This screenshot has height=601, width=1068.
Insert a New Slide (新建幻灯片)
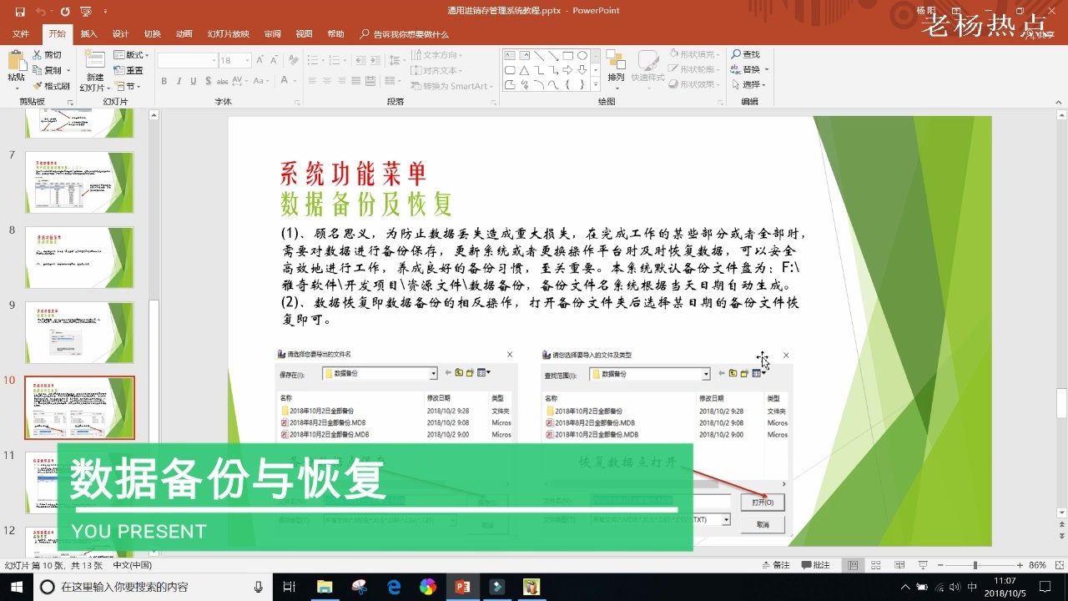point(94,71)
